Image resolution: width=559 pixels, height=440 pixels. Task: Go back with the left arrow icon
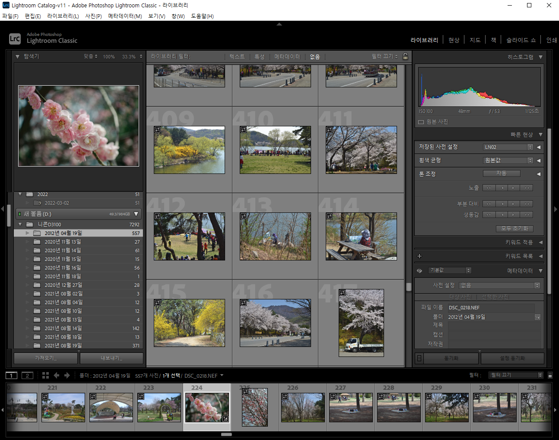[x=57, y=376]
